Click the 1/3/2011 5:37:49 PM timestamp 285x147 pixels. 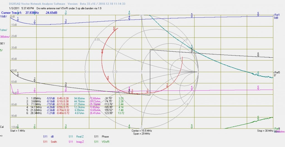coord(21,8)
